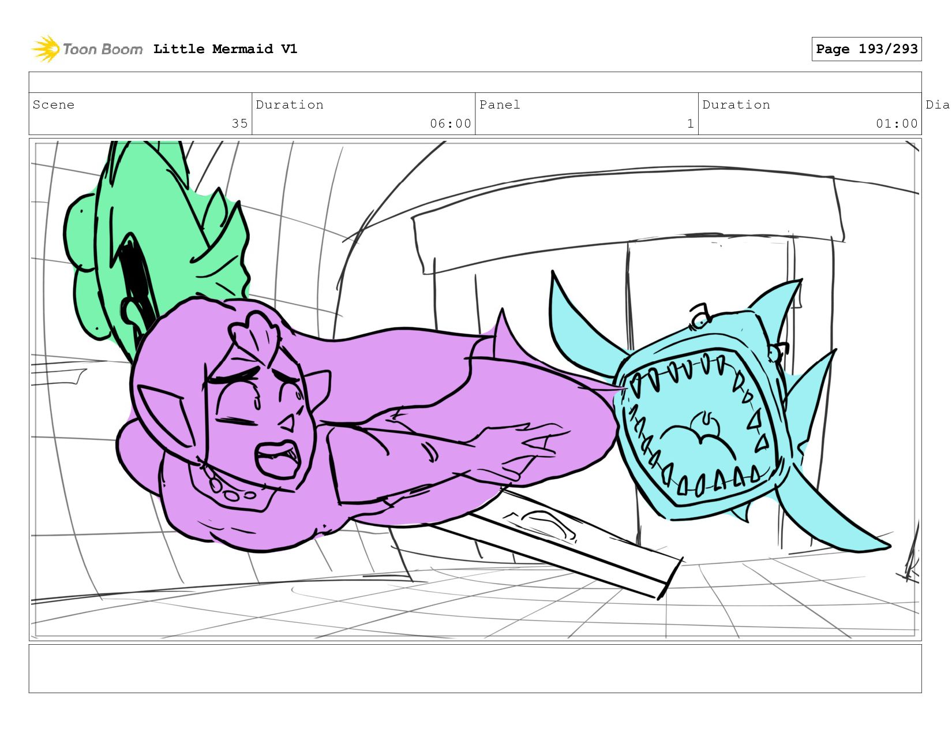
Task: Click the 'Panel' header label
Action: pyautogui.click(x=500, y=104)
